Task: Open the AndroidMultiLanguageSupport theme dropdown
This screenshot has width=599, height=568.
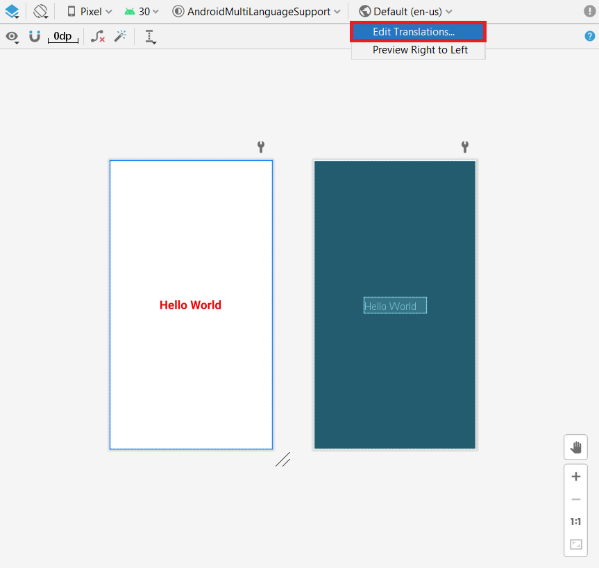Action: 256,12
